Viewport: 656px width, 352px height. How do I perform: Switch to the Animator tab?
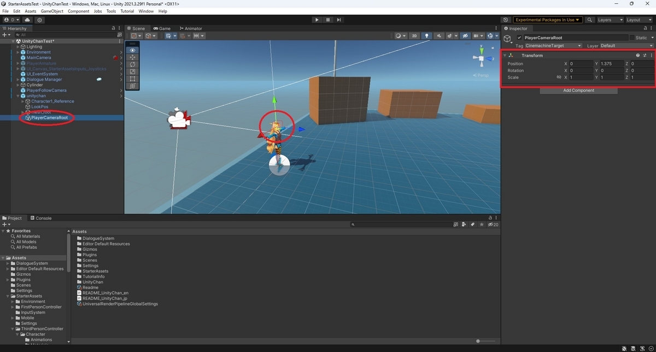pyautogui.click(x=190, y=28)
